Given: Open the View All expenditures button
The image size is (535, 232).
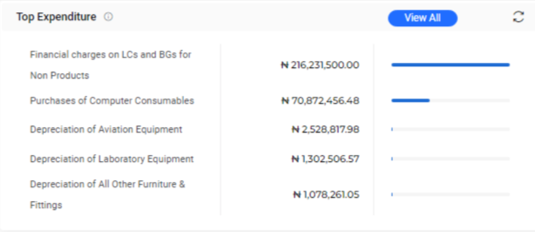Looking at the screenshot, I should pos(423,18).
